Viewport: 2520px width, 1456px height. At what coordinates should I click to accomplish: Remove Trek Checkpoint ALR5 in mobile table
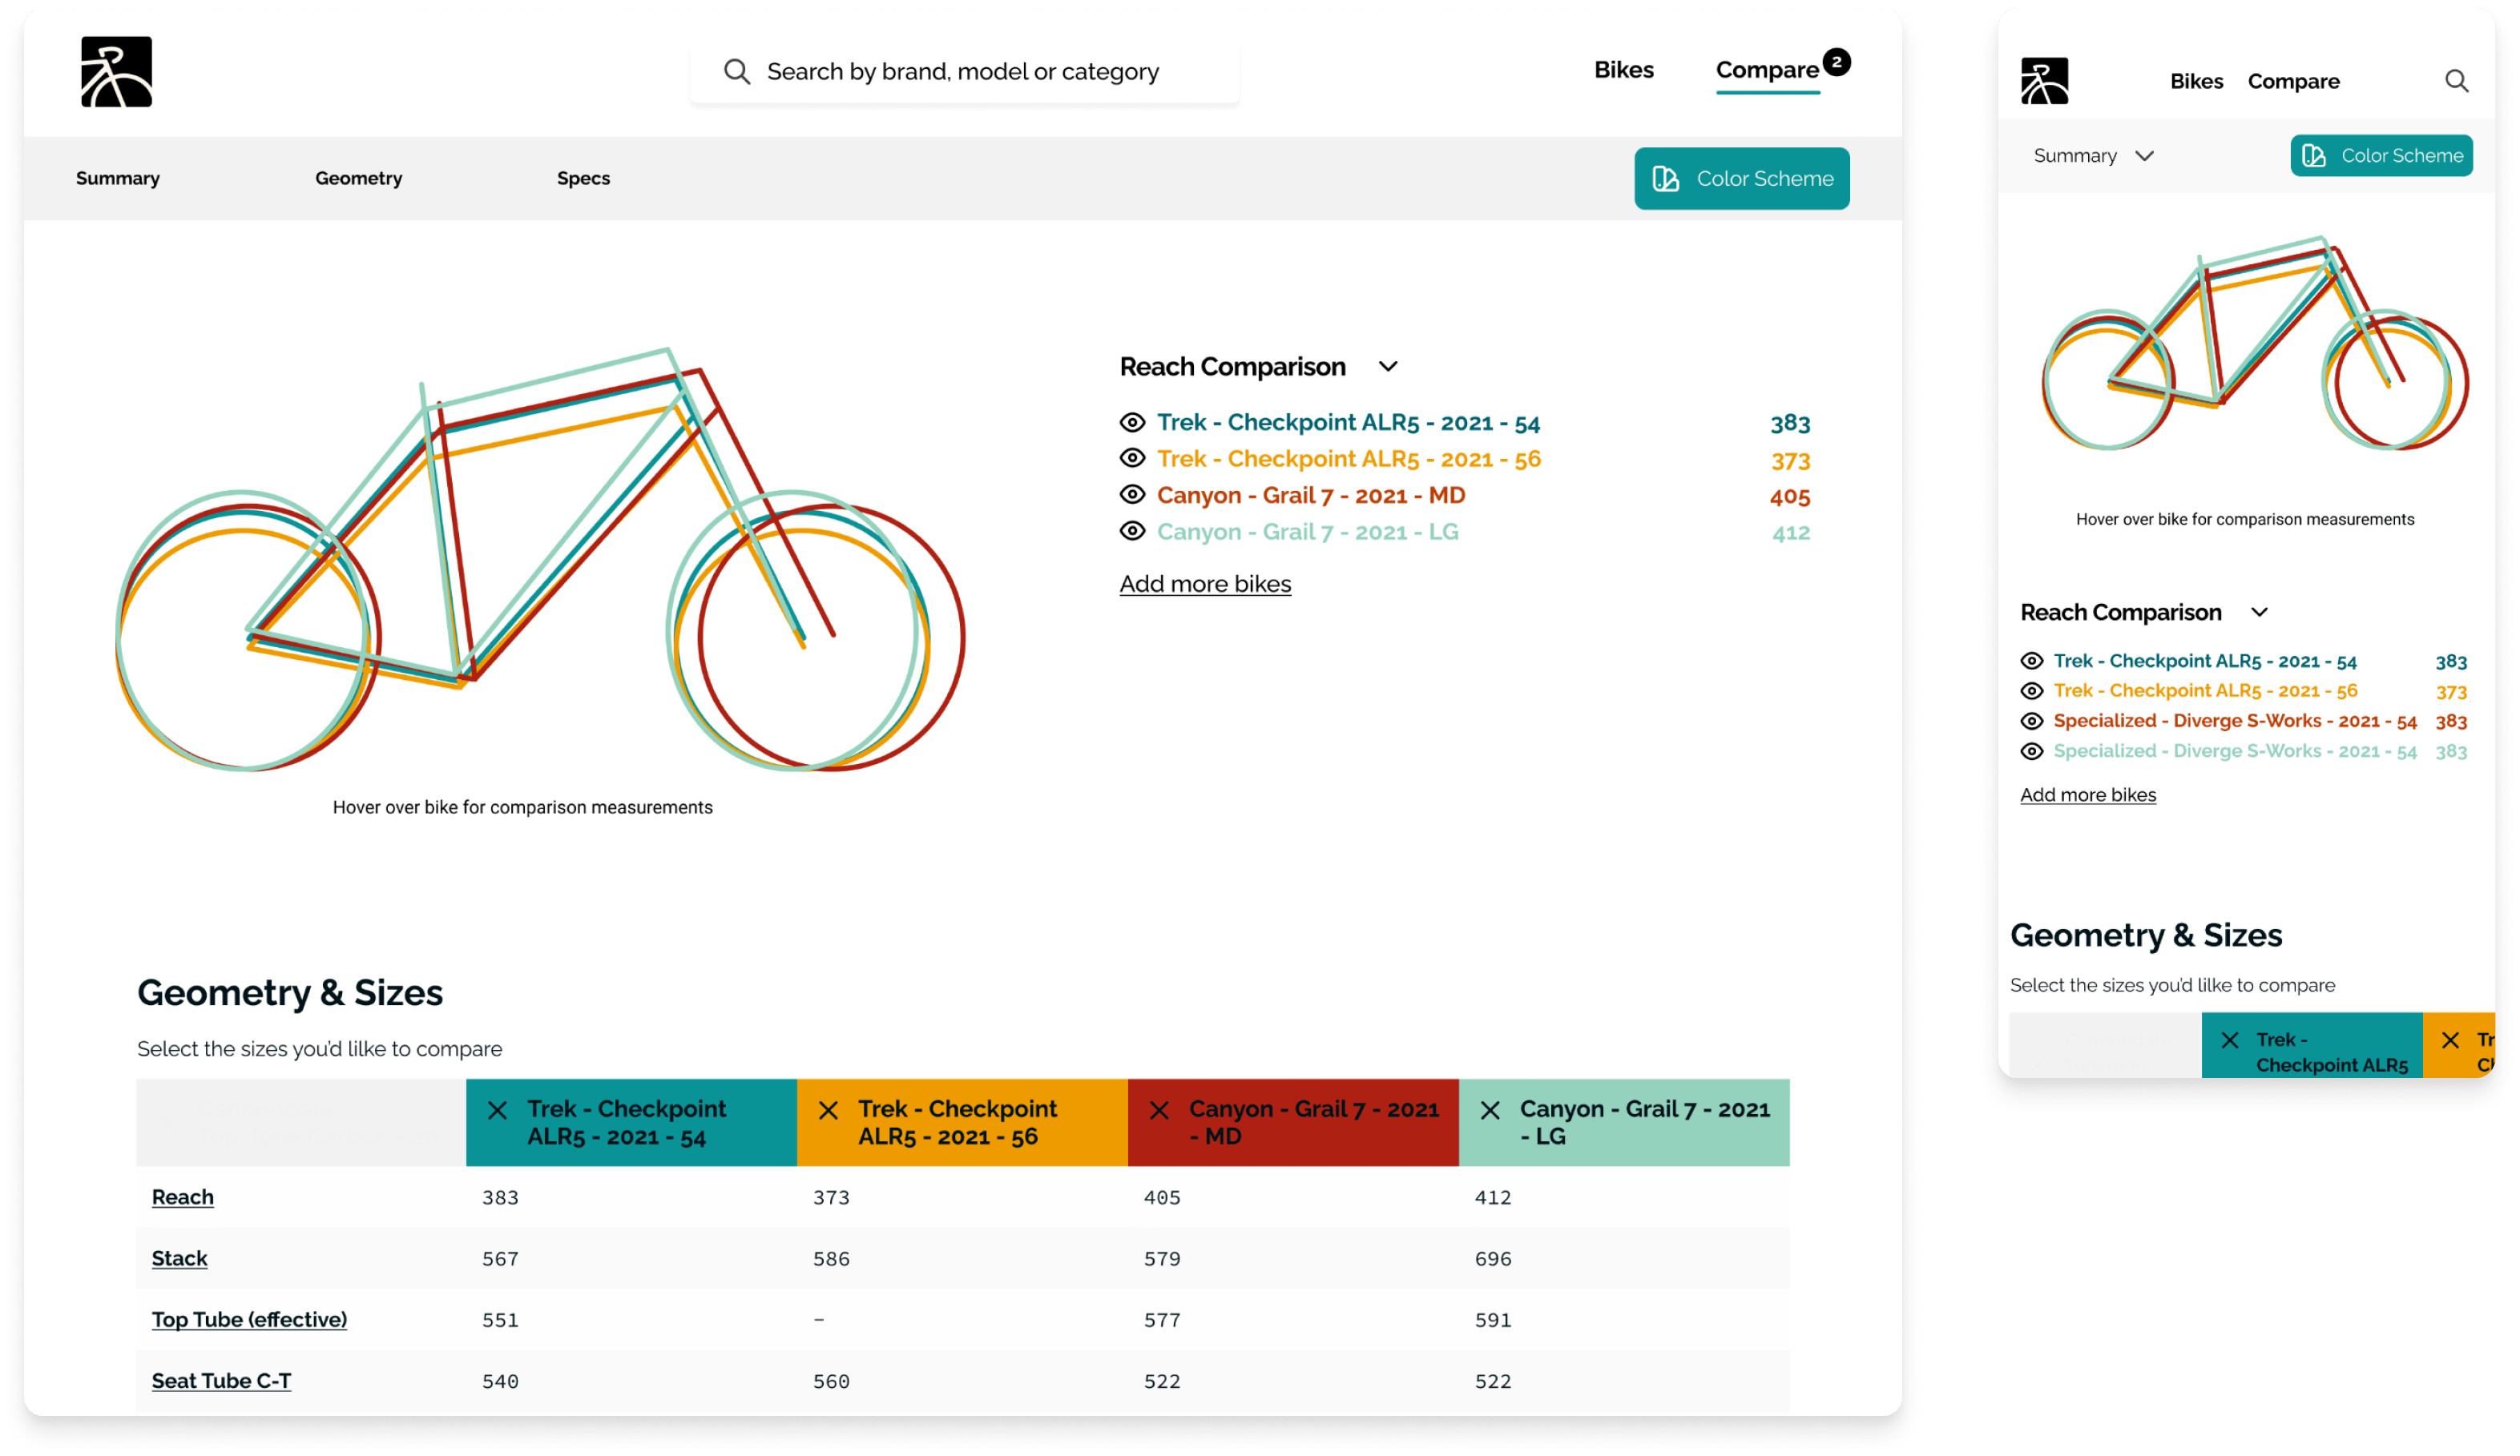point(2230,1040)
